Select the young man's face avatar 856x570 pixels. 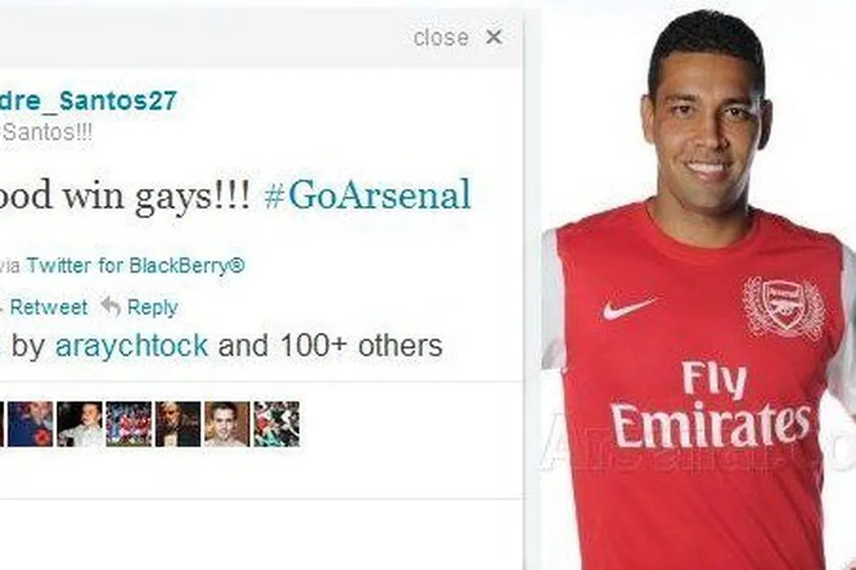point(227,423)
